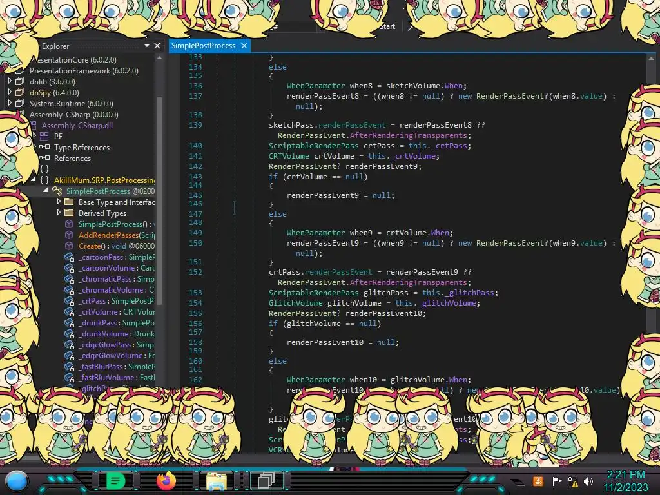Click the Action Center flag tray icon
Image resolution: width=660 pixels, height=495 pixels.
558,481
